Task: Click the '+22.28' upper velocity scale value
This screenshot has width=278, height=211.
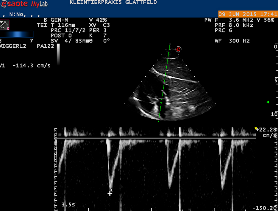Action: (266, 130)
